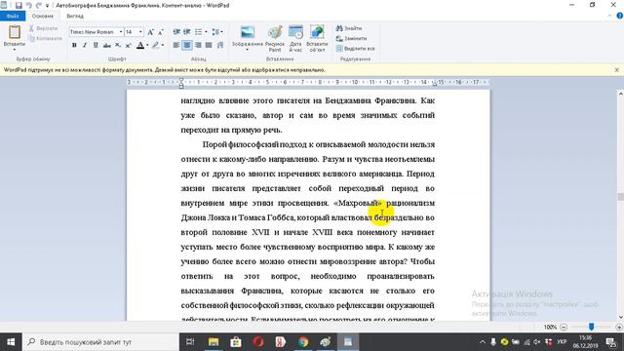Shrink font size
The image size is (624, 351).
[160, 32]
